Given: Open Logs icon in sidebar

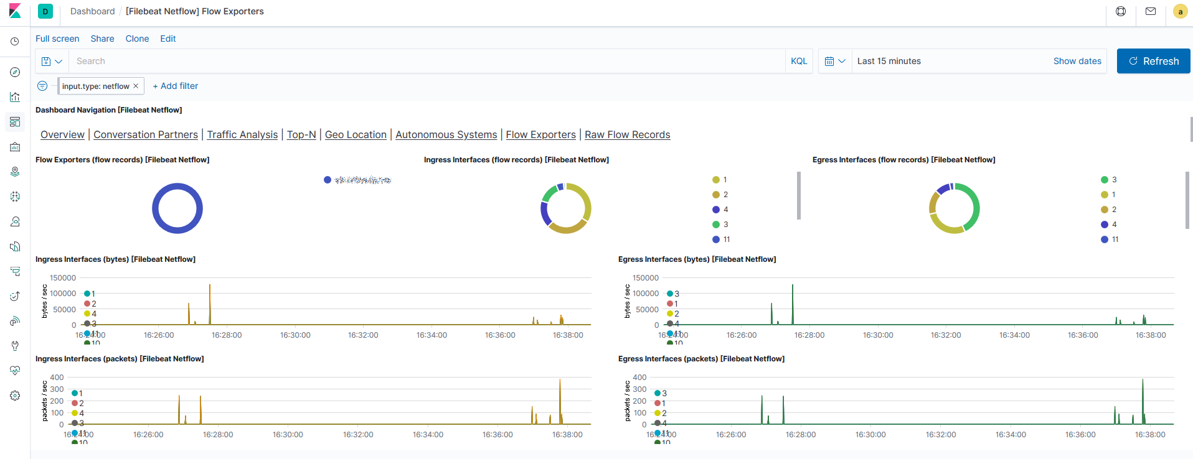Looking at the screenshot, I should click(x=15, y=246).
